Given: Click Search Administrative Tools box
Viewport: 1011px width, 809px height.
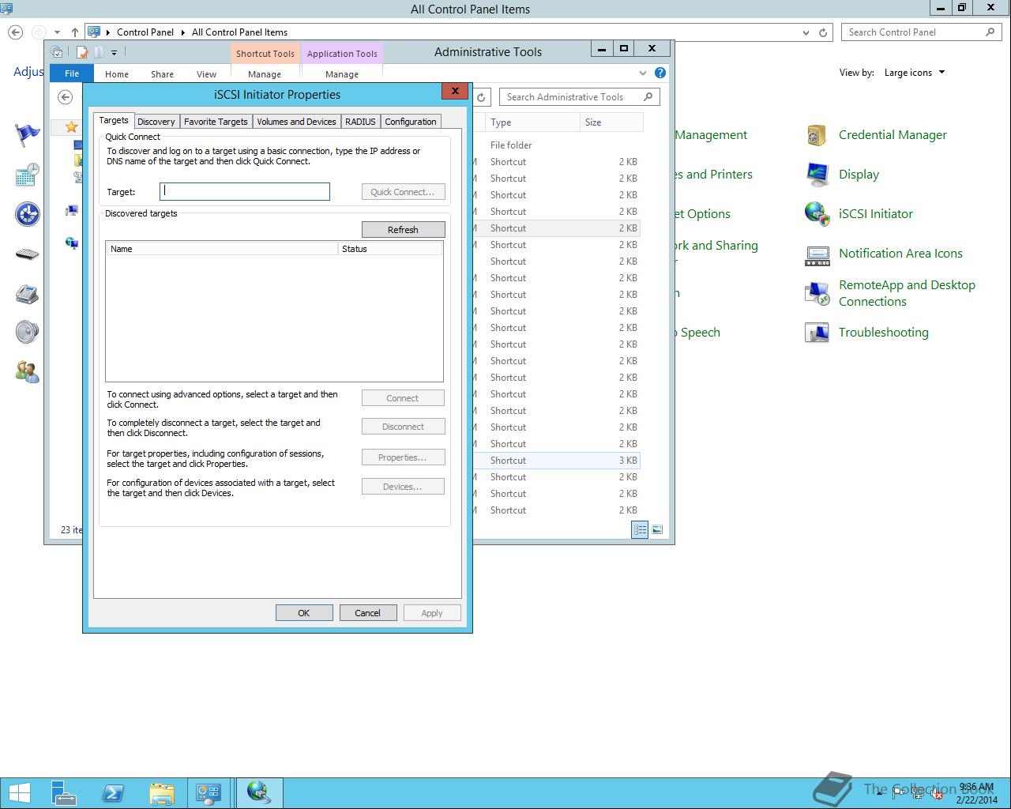Looking at the screenshot, I should (x=580, y=97).
